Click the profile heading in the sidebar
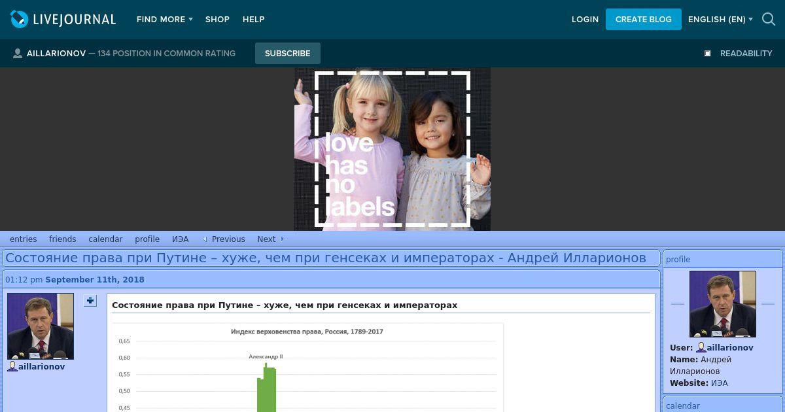The width and height of the screenshot is (785, 412). click(678, 260)
